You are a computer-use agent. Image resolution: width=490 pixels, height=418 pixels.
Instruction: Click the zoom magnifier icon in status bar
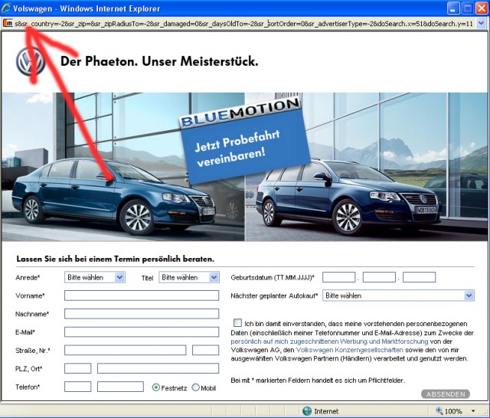coord(439,411)
